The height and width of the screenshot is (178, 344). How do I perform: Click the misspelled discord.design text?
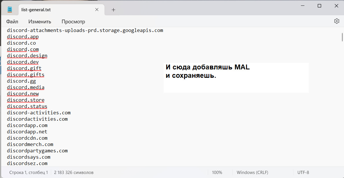[x=27, y=56]
